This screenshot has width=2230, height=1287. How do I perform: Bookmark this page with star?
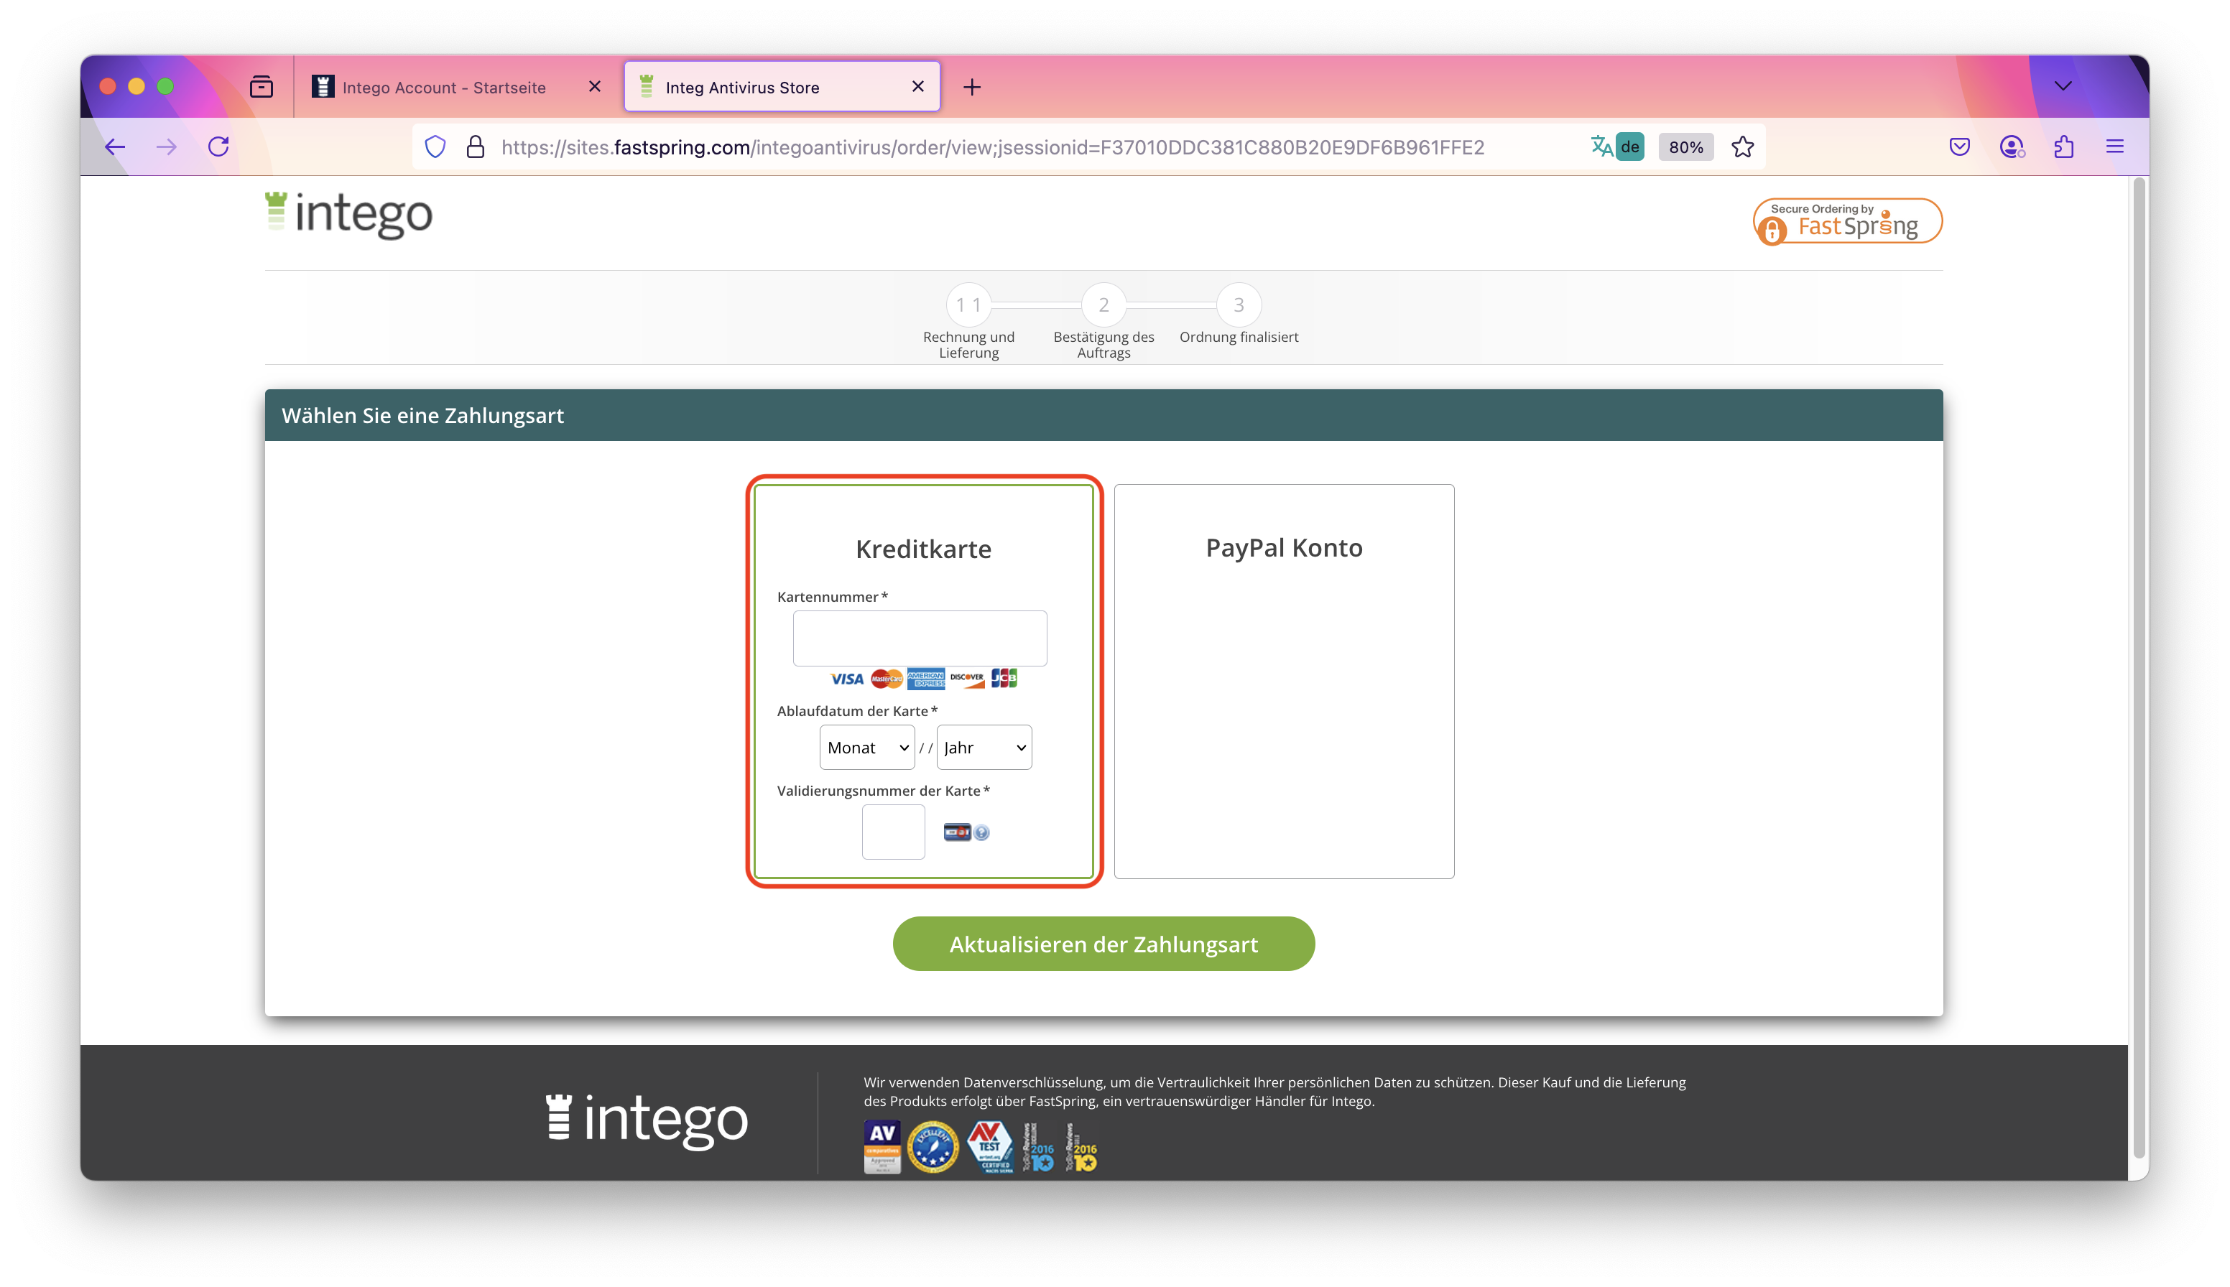coord(1742,147)
